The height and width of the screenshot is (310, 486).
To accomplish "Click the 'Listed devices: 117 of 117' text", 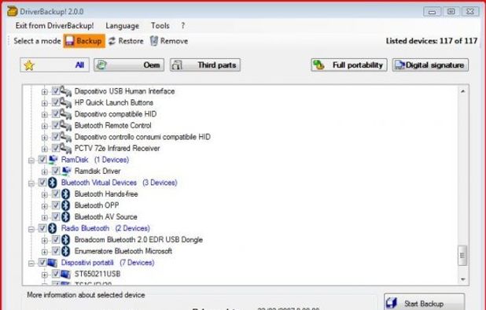I will click(x=432, y=41).
